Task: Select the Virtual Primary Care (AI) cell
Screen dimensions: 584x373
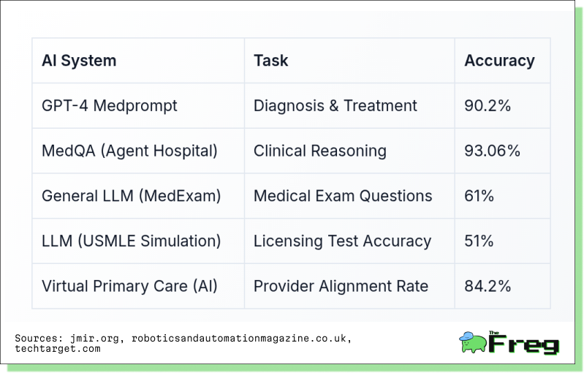Action: click(130, 286)
